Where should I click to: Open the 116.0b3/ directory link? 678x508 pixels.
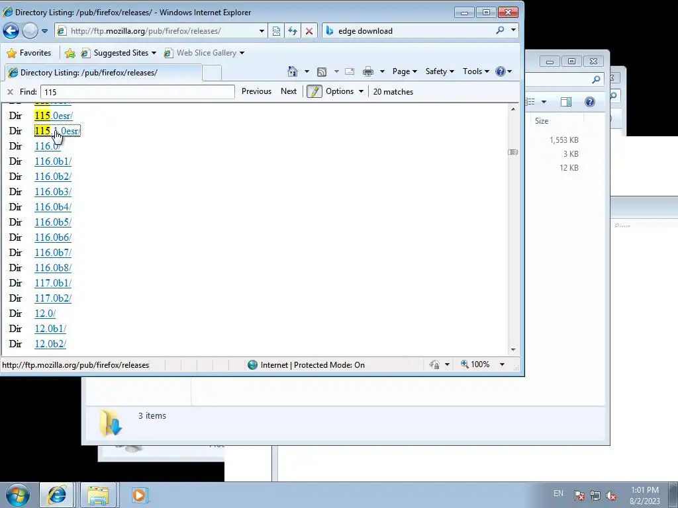(53, 192)
